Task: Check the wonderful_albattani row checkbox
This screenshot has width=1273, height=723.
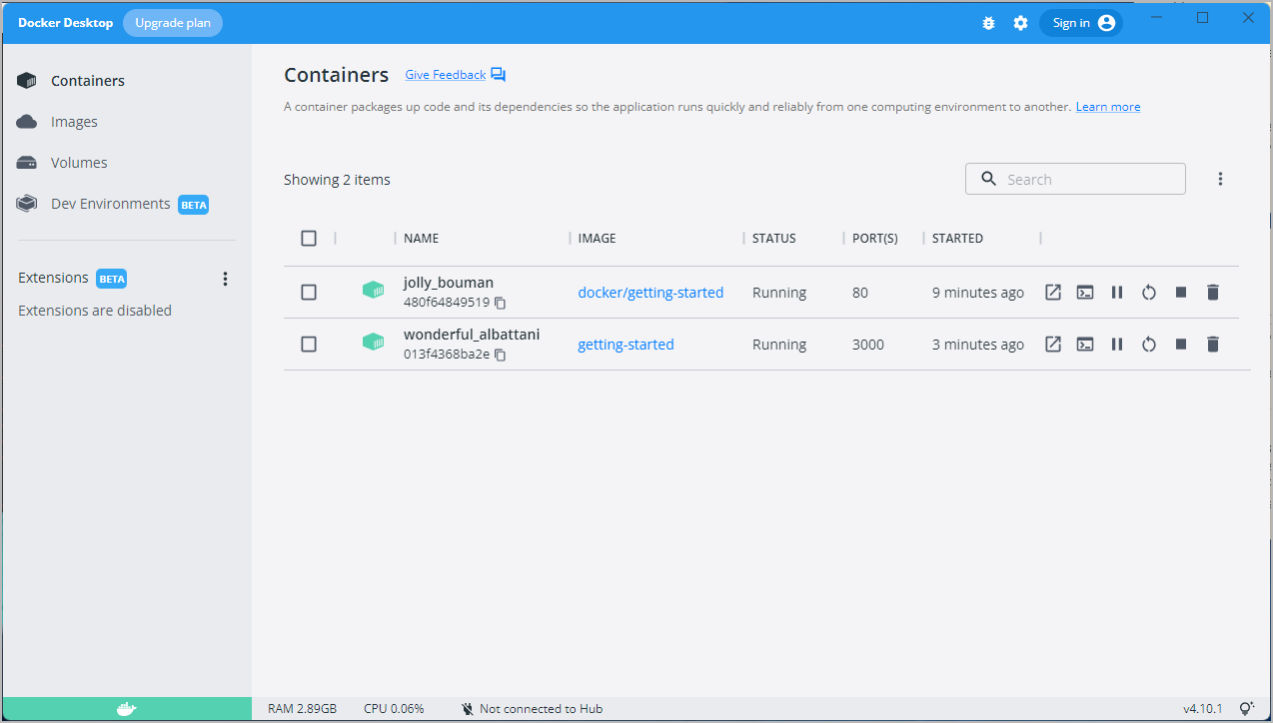Action: (309, 345)
